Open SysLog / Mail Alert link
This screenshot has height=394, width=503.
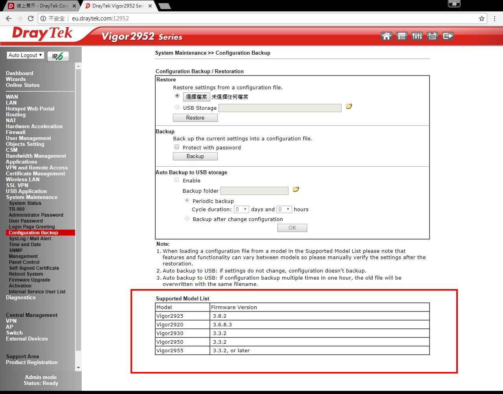point(30,238)
